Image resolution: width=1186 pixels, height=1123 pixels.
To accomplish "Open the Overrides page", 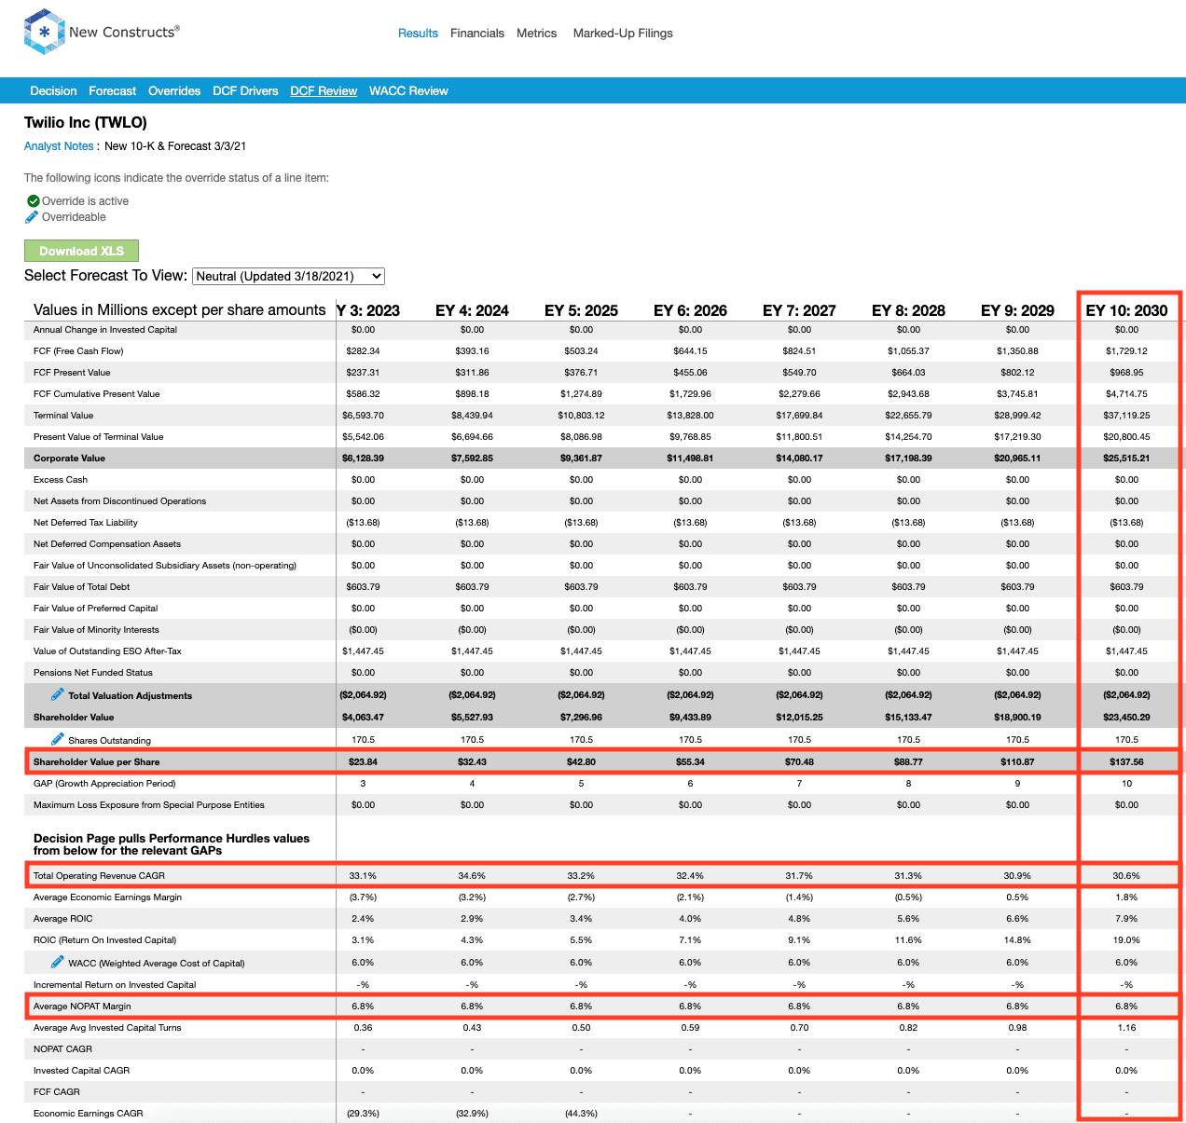I will coord(174,91).
